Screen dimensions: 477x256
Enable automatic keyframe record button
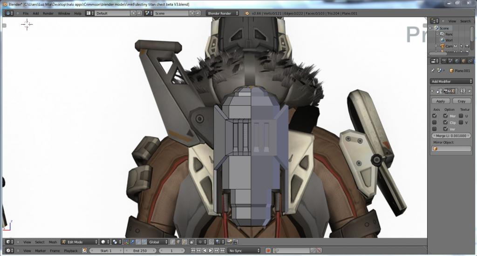(x=268, y=250)
